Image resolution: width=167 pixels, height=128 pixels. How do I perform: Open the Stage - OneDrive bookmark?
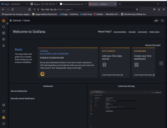(x=69, y=14)
